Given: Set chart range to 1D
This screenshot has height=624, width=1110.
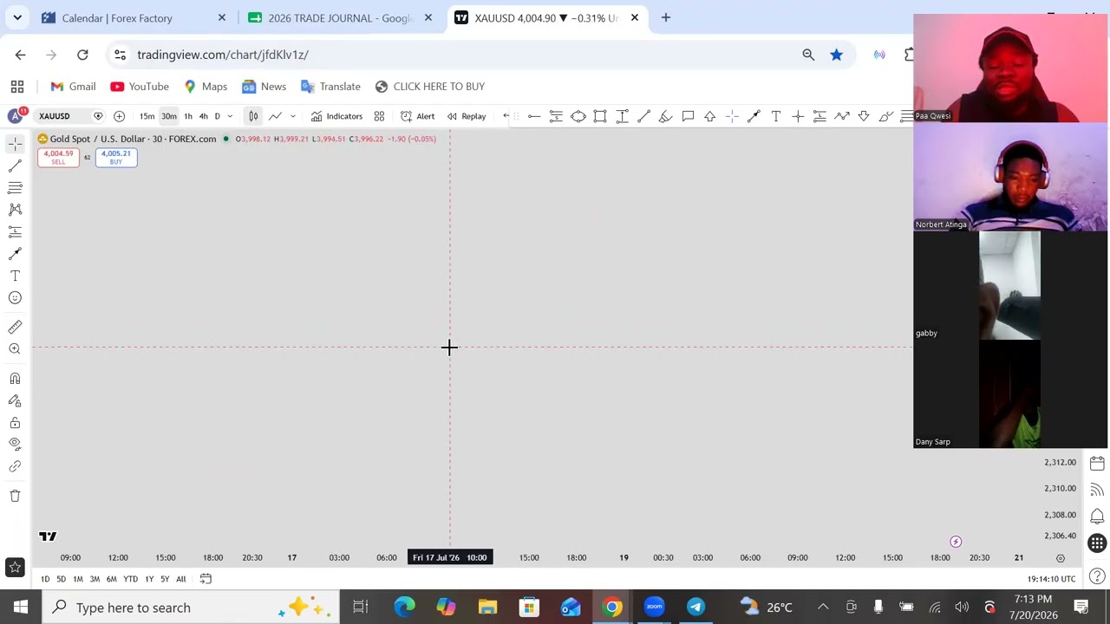Looking at the screenshot, I should (45, 579).
